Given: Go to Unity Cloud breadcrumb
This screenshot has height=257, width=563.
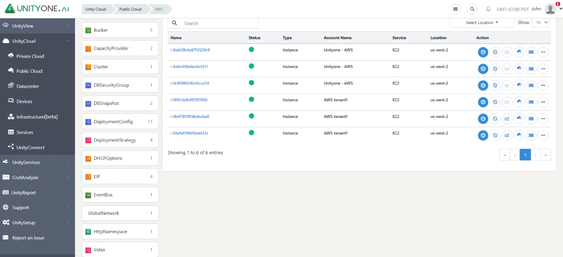Looking at the screenshot, I should click(x=95, y=9).
